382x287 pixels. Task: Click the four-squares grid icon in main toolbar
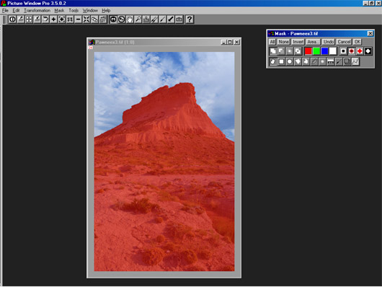click(29, 19)
